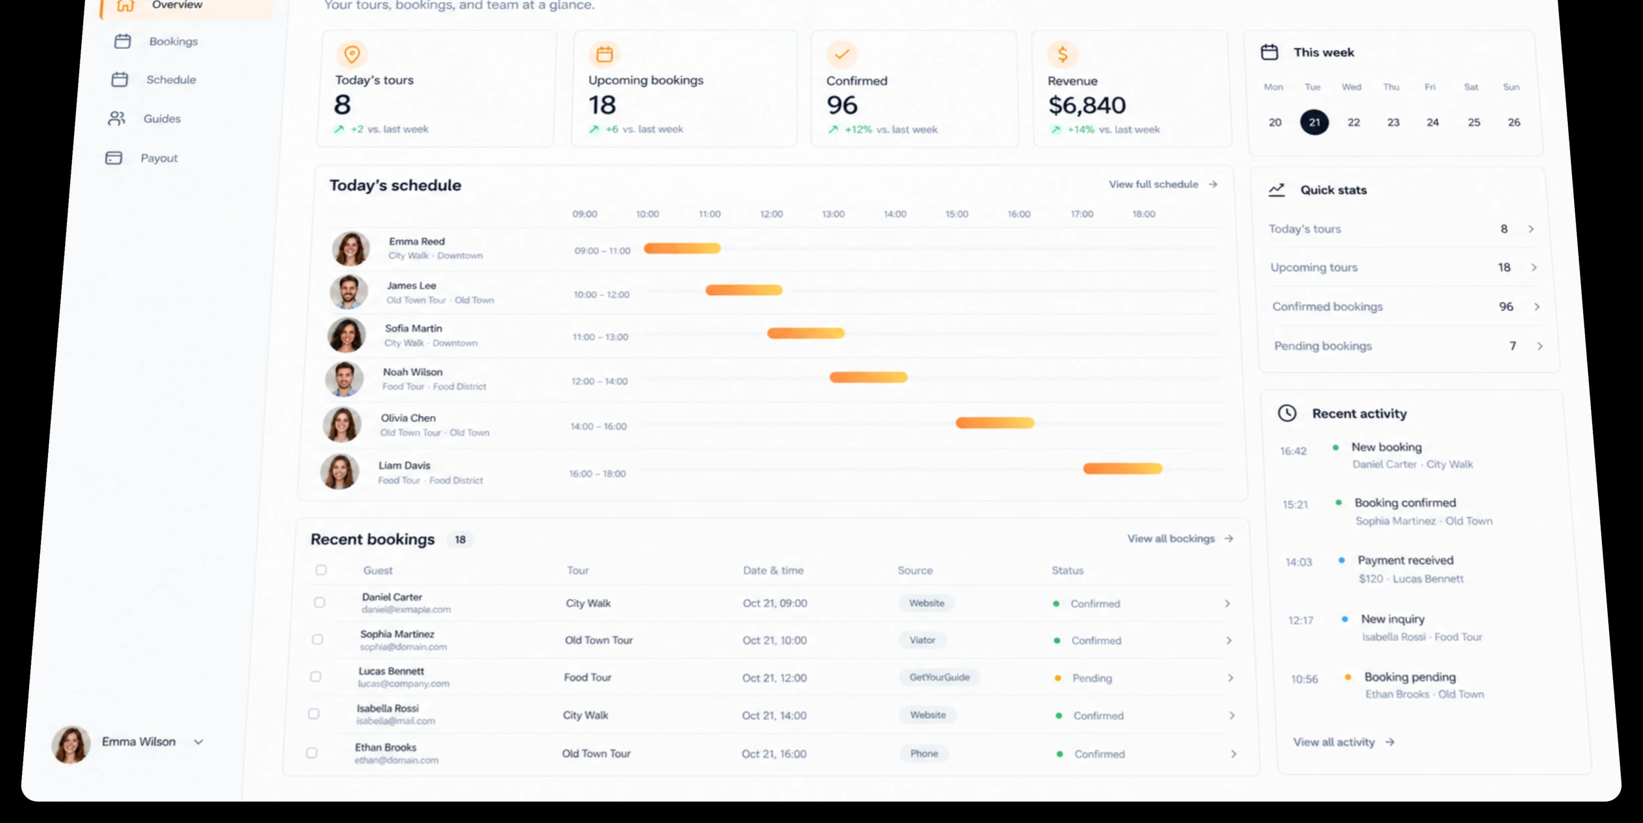Viewport: 1643px width, 823px height.
Task: Open the View all bookings link
Action: point(1180,539)
